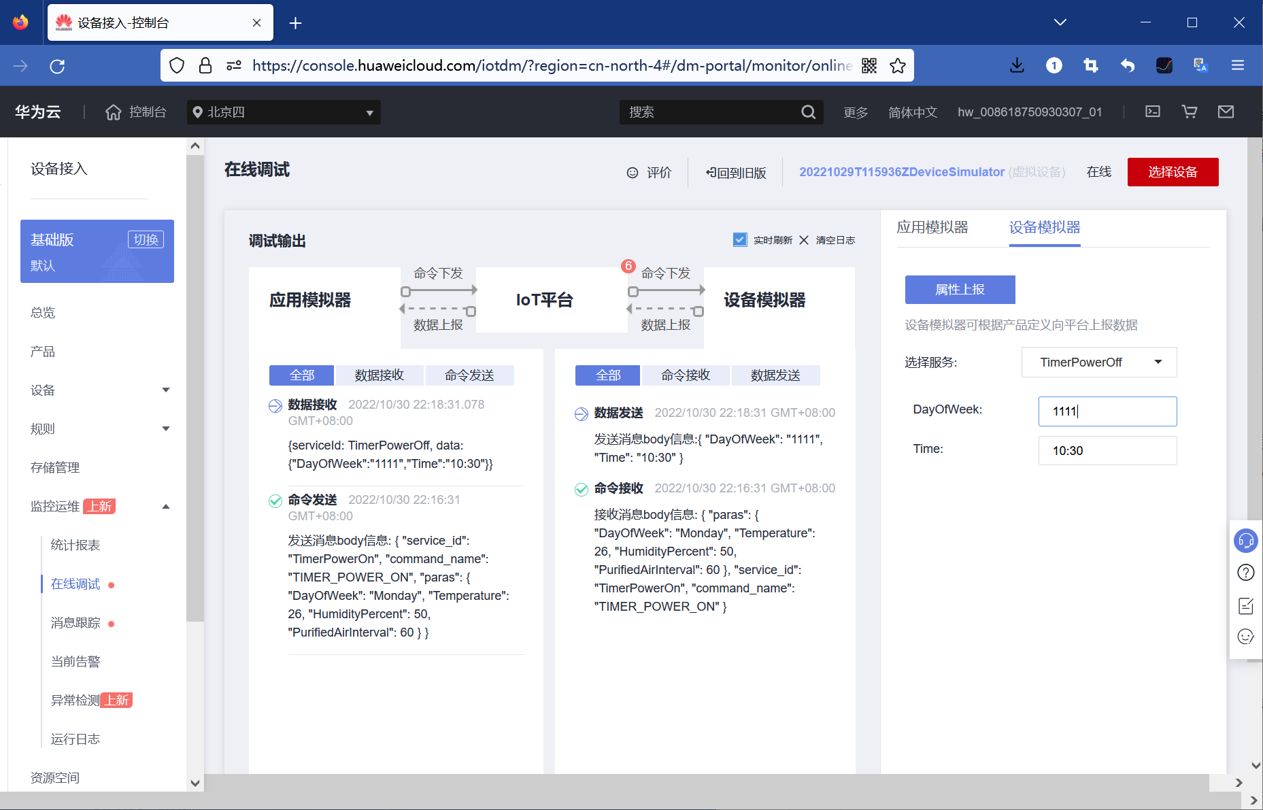Click the shopping cart icon
The image size is (1263, 810).
click(x=1189, y=112)
